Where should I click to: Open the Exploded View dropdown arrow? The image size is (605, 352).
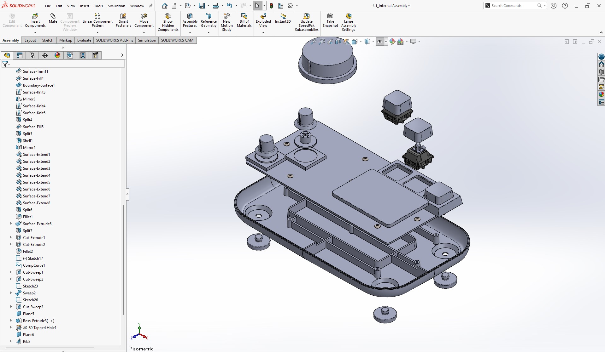[x=263, y=32]
